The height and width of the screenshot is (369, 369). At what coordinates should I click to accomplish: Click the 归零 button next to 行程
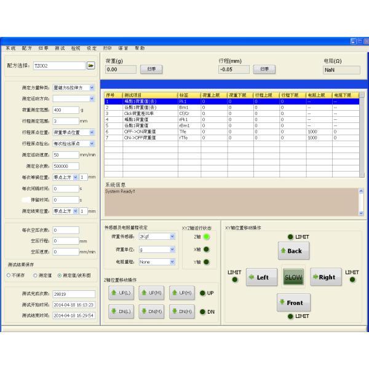coord(264,69)
